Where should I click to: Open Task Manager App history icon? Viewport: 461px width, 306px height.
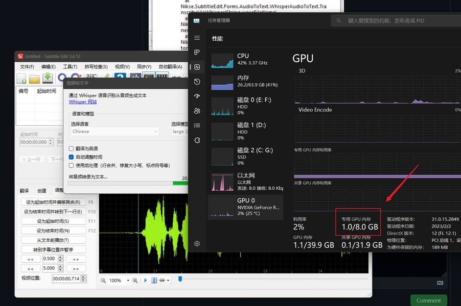pyautogui.click(x=197, y=82)
